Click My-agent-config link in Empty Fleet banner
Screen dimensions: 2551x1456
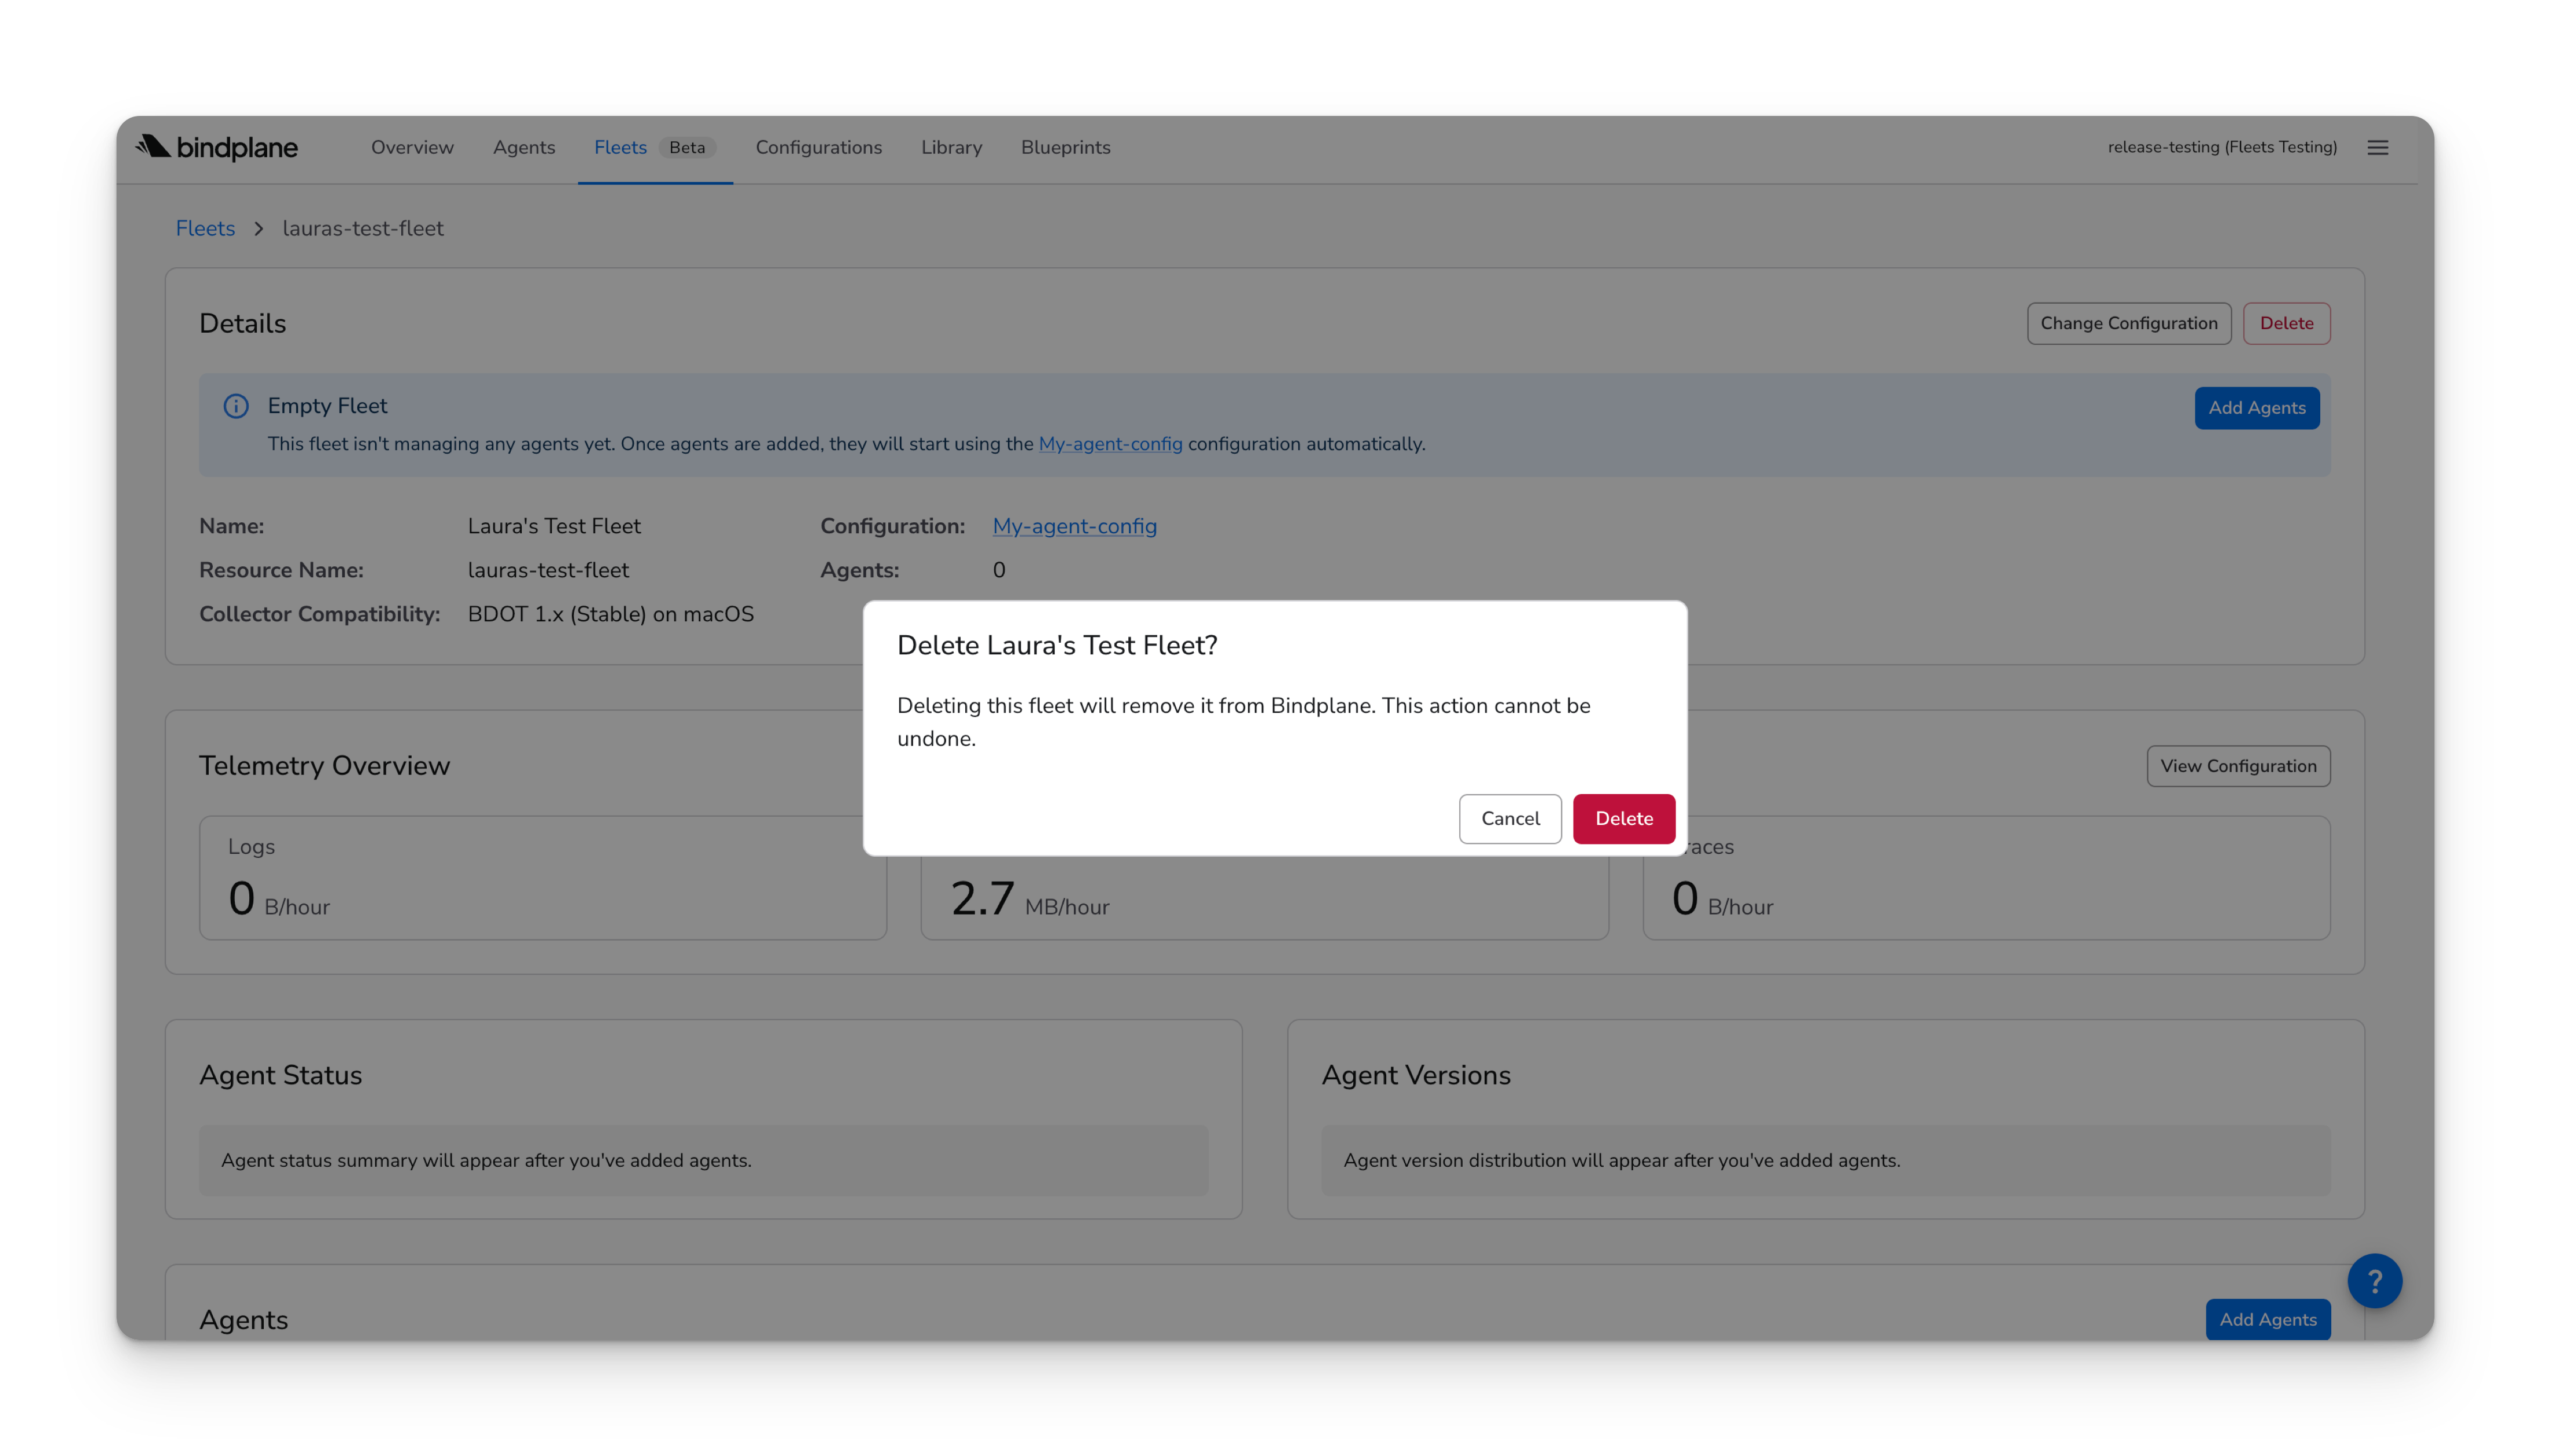[1110, 444]
